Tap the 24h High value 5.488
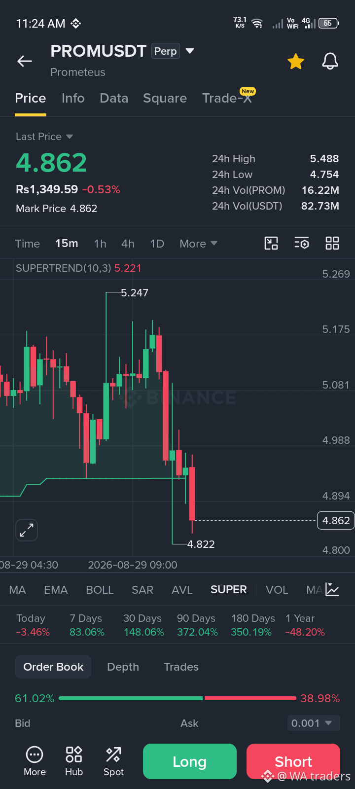355x789 pixels. (324, 159)
